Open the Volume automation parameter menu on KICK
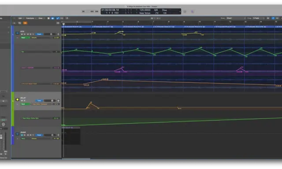282x169 pixels. [x=41, y=38]
